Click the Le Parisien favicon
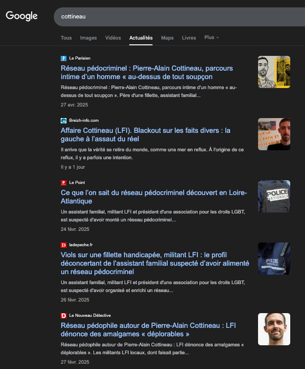Viewport: 305px width, 369px height. pos(64,59)
